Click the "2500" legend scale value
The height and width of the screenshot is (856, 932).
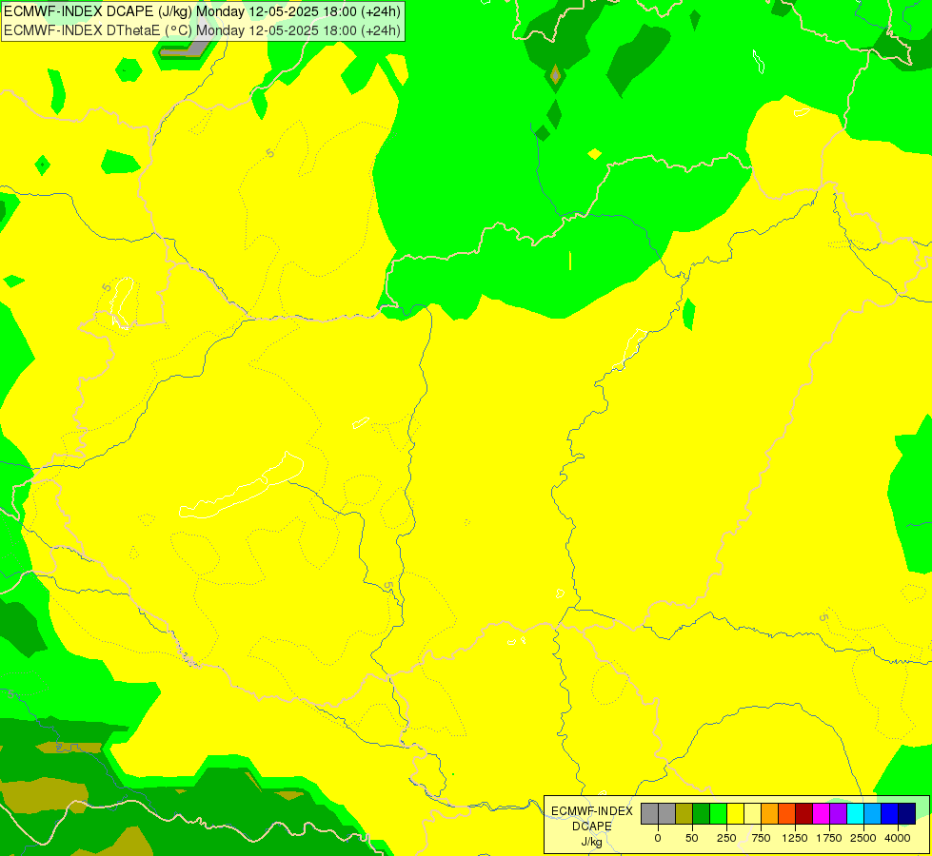[x=863, y=838]
